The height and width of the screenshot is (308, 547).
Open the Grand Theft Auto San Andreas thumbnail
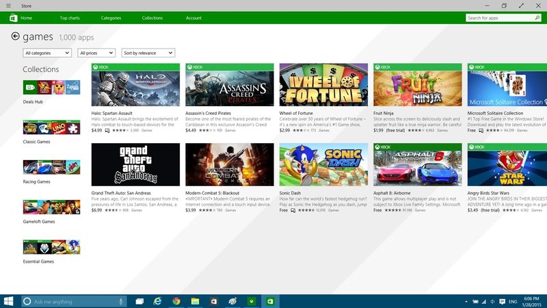coord(135,164)
